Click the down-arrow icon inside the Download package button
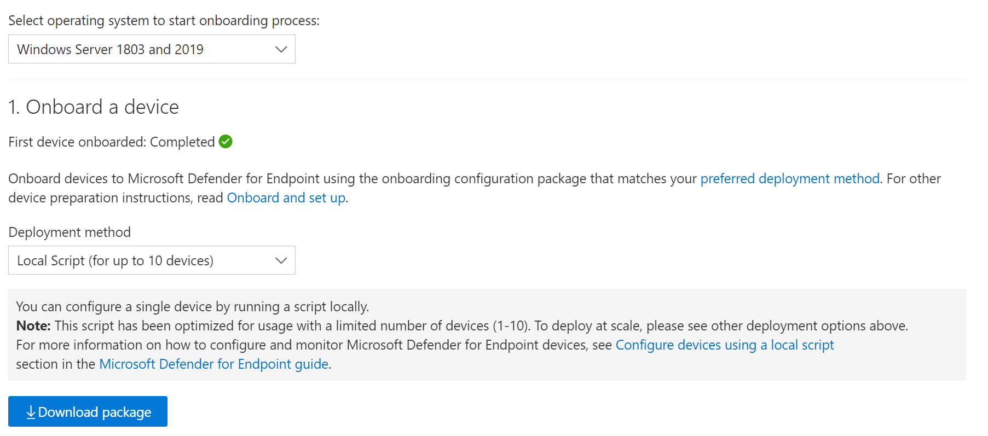Image resolution: width=988 pixels, height=436 pixels. coord(31,411)
